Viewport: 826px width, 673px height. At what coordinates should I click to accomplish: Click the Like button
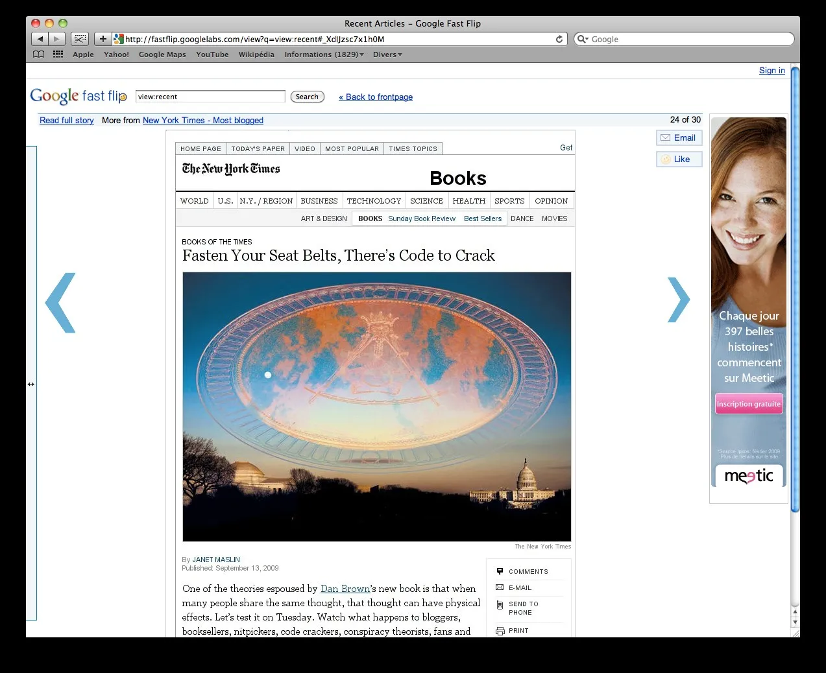[679, 159]
